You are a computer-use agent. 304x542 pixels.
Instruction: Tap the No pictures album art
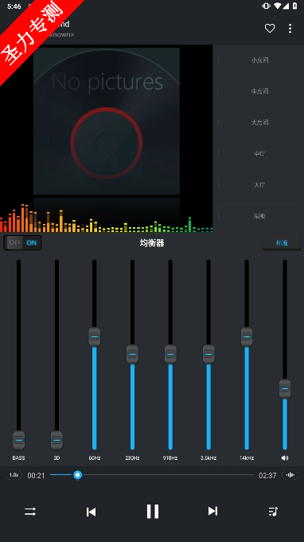click(107, 121)
